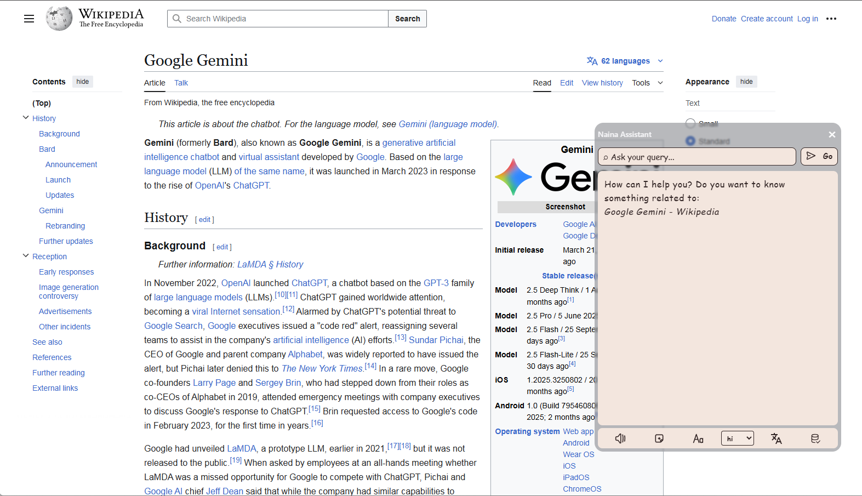Open the 62 languages dropdown

pyautogui.click(x=625, y=61)
